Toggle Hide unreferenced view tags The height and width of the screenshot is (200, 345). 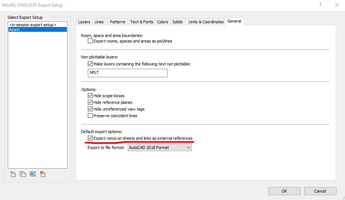coord(90,109)
